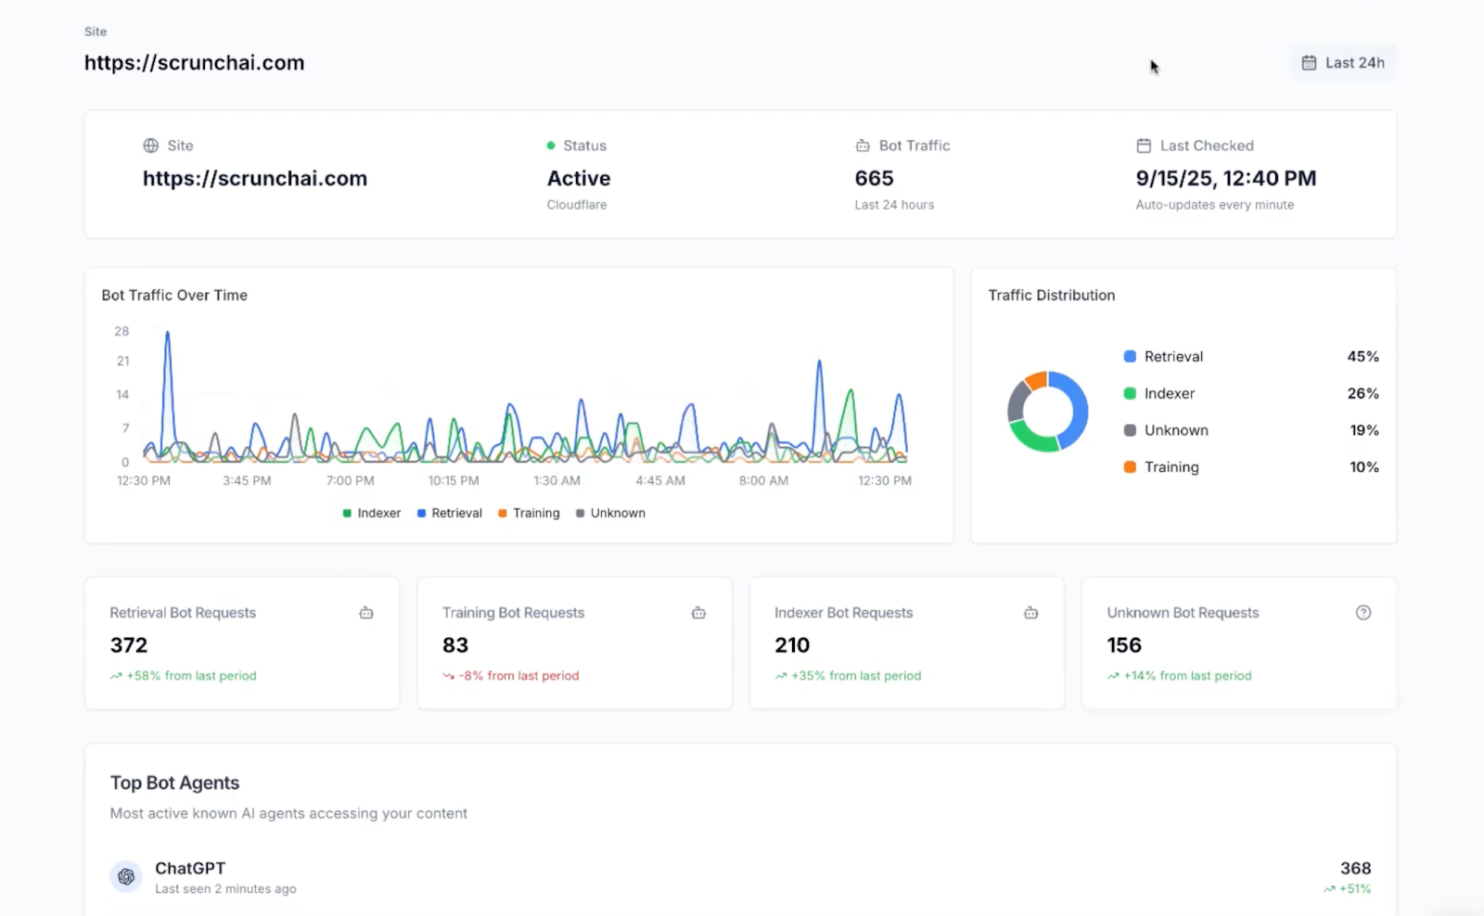This screenshot has width=1484, height=916.
Task: Click the bot icon in Indexer Bot Requests card
Action: (x=1030, y=613)
